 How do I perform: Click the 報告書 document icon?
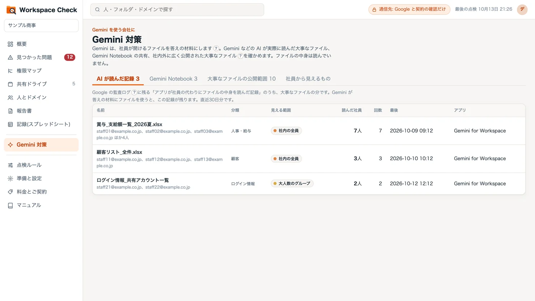pyautogui.click(x=10, y=111)
